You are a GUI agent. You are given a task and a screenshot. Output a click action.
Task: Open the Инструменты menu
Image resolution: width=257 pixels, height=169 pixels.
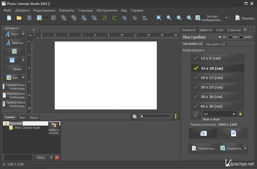[107, 10]
